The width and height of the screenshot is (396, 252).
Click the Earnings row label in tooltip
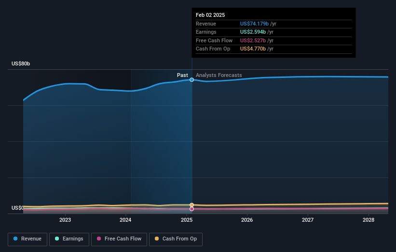[x=206, y=32]
